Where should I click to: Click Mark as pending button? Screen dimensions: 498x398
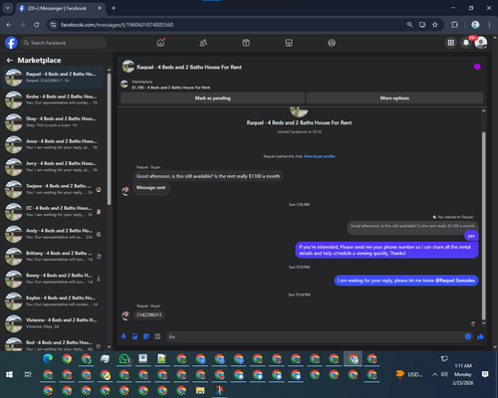pos(212,98)
